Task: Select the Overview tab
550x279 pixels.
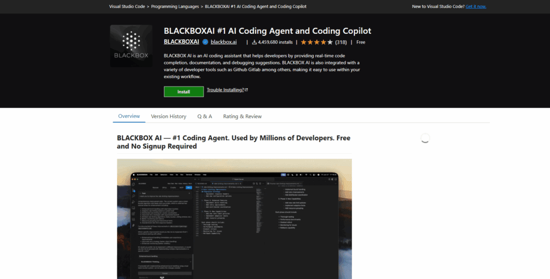Action: [129, 116]
